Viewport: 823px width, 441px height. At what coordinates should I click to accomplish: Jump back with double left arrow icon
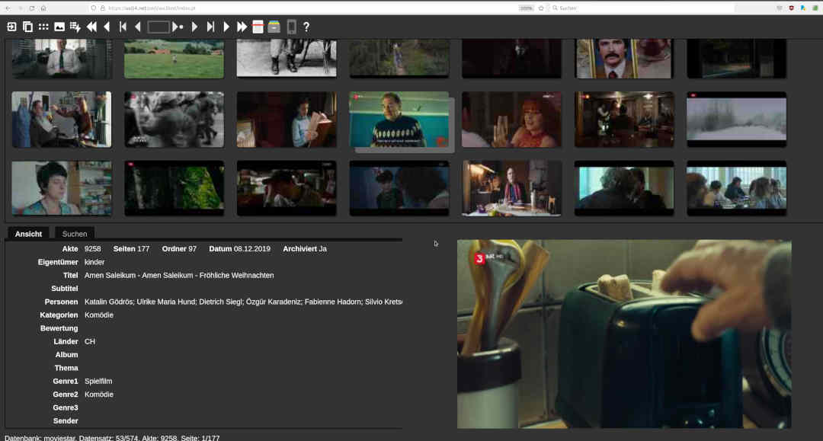(92, 27)
